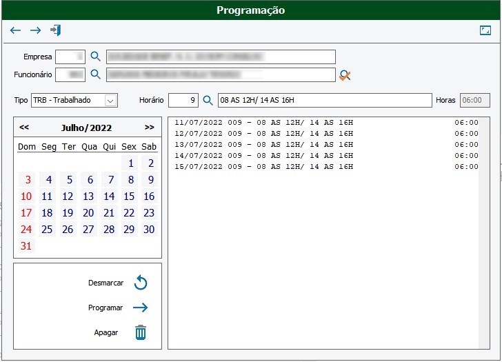Click the forward arrow in toolbar
This screenshot has width=502, height=362.
tap(35, 30)
